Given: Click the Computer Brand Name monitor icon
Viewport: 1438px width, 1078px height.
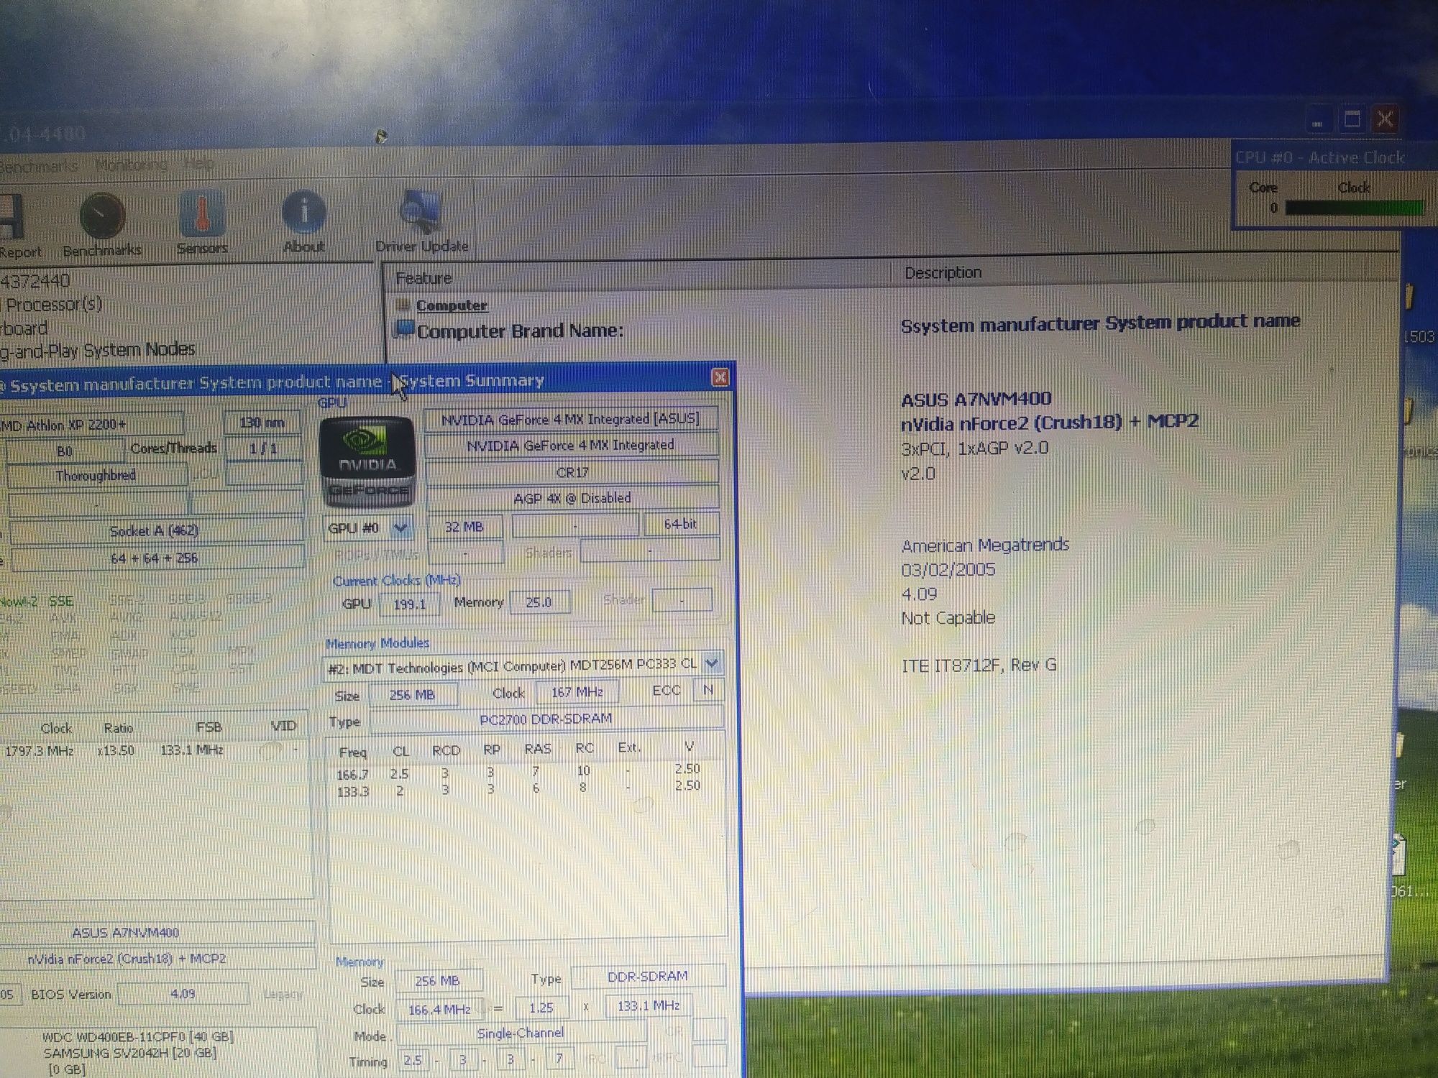Looking at the screenshot, I should tap(405, 330).
